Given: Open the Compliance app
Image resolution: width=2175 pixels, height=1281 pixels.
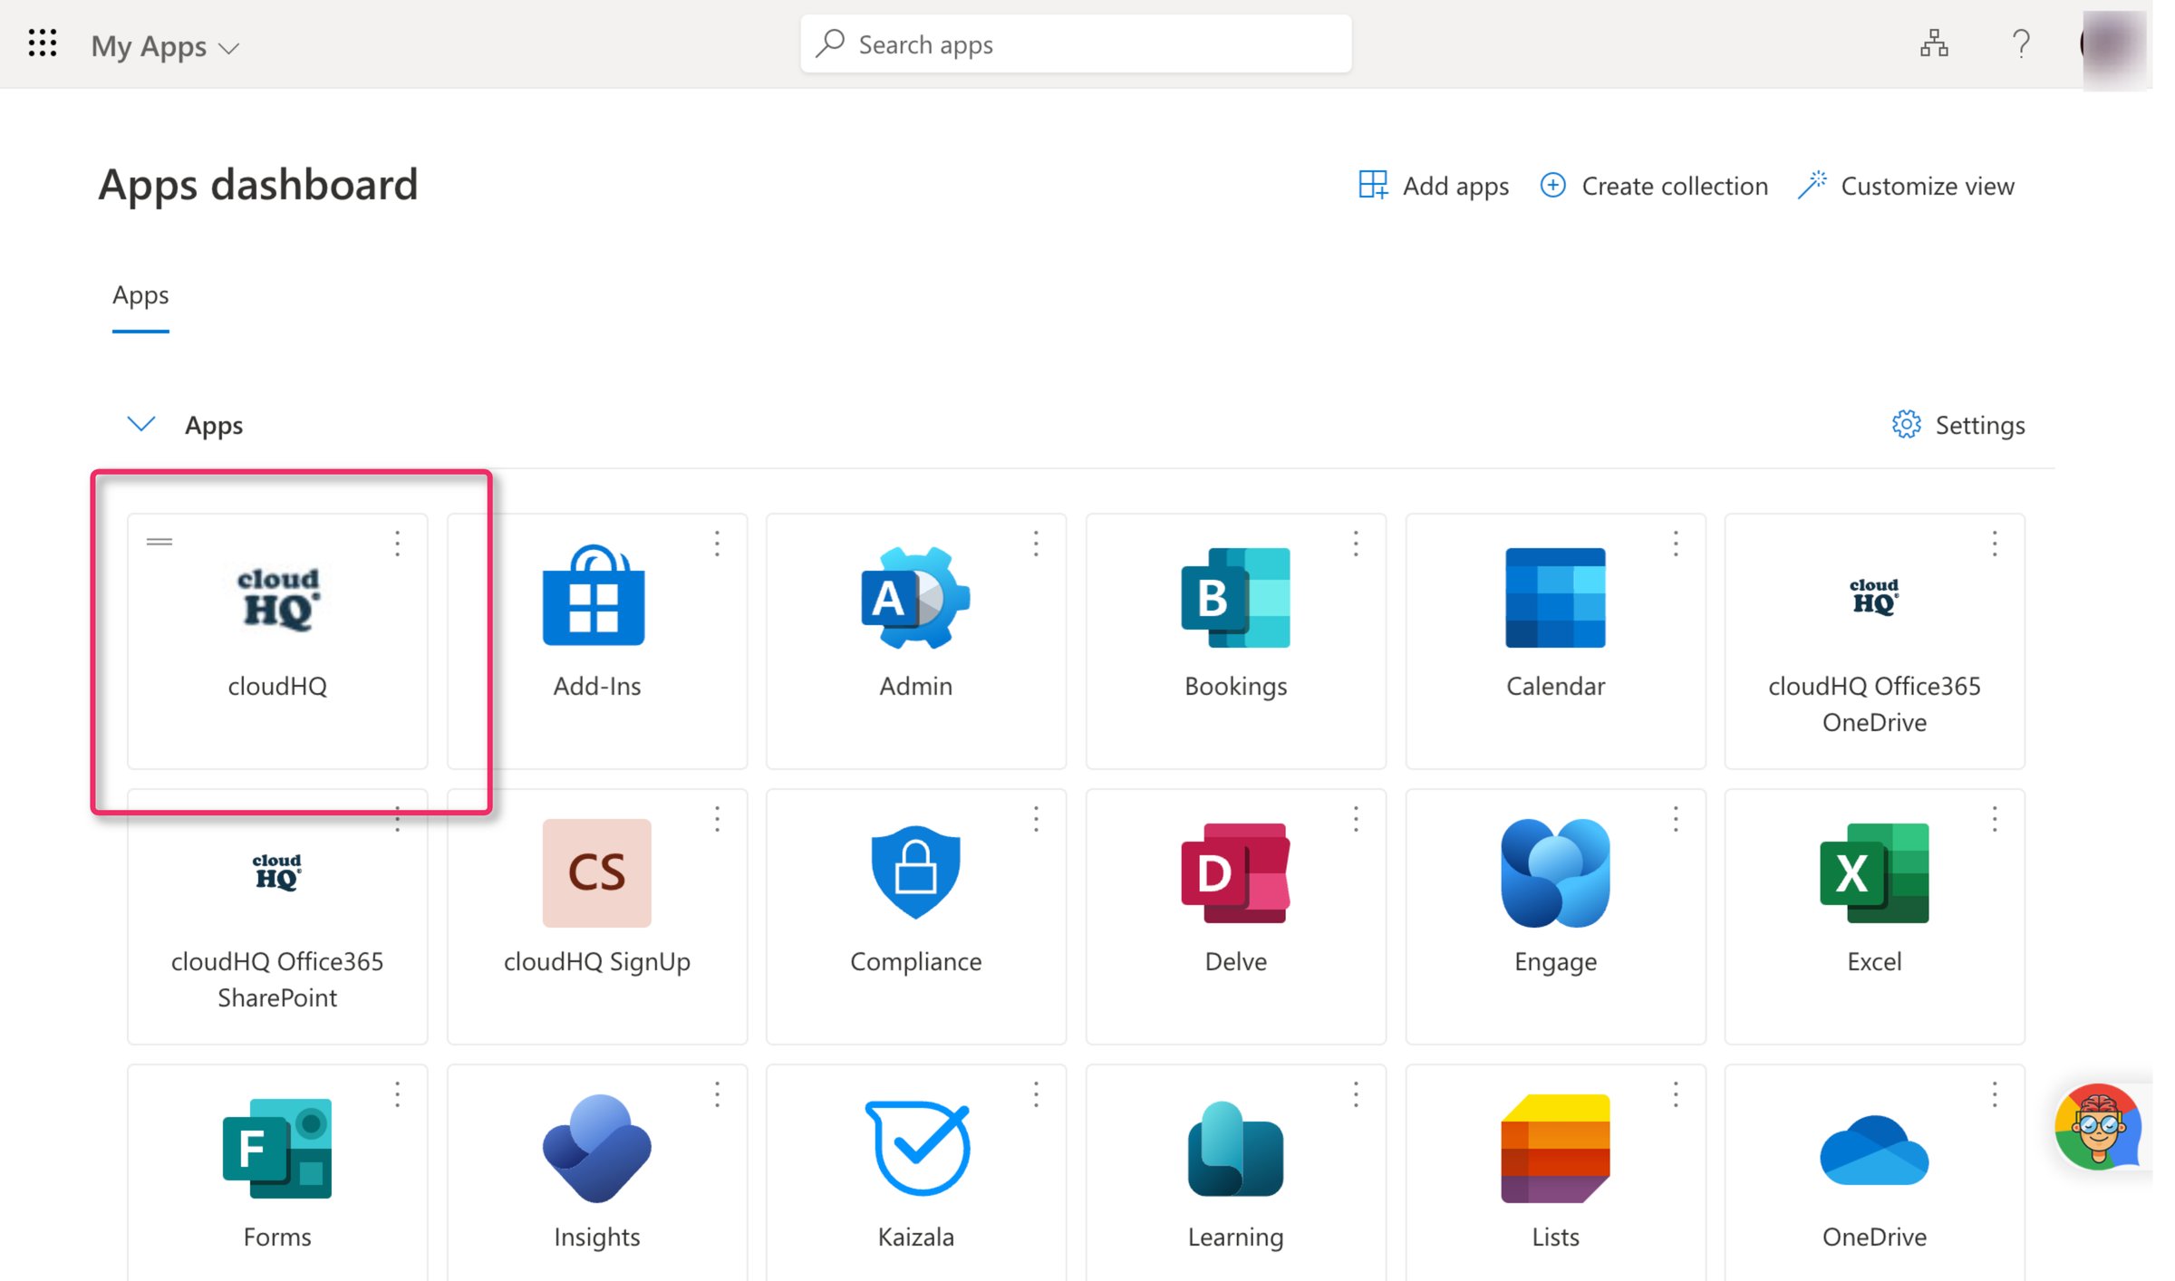Looking at the screenshot, I should tap(916, 917).
